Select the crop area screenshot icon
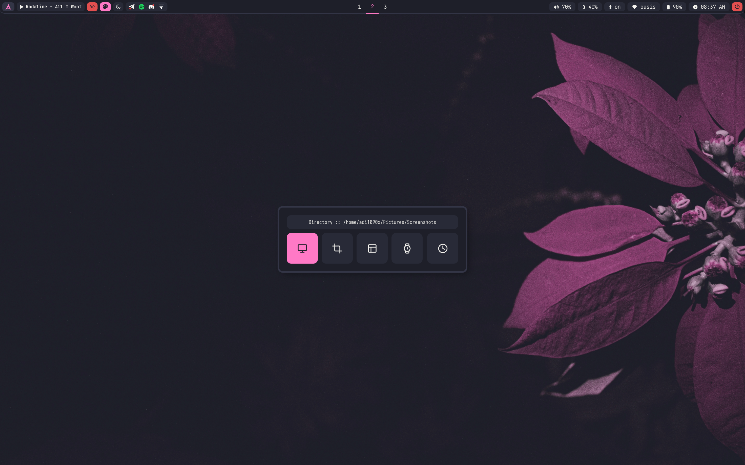The height and width of the screenshot is (465, 745). (x=337, y=248)
